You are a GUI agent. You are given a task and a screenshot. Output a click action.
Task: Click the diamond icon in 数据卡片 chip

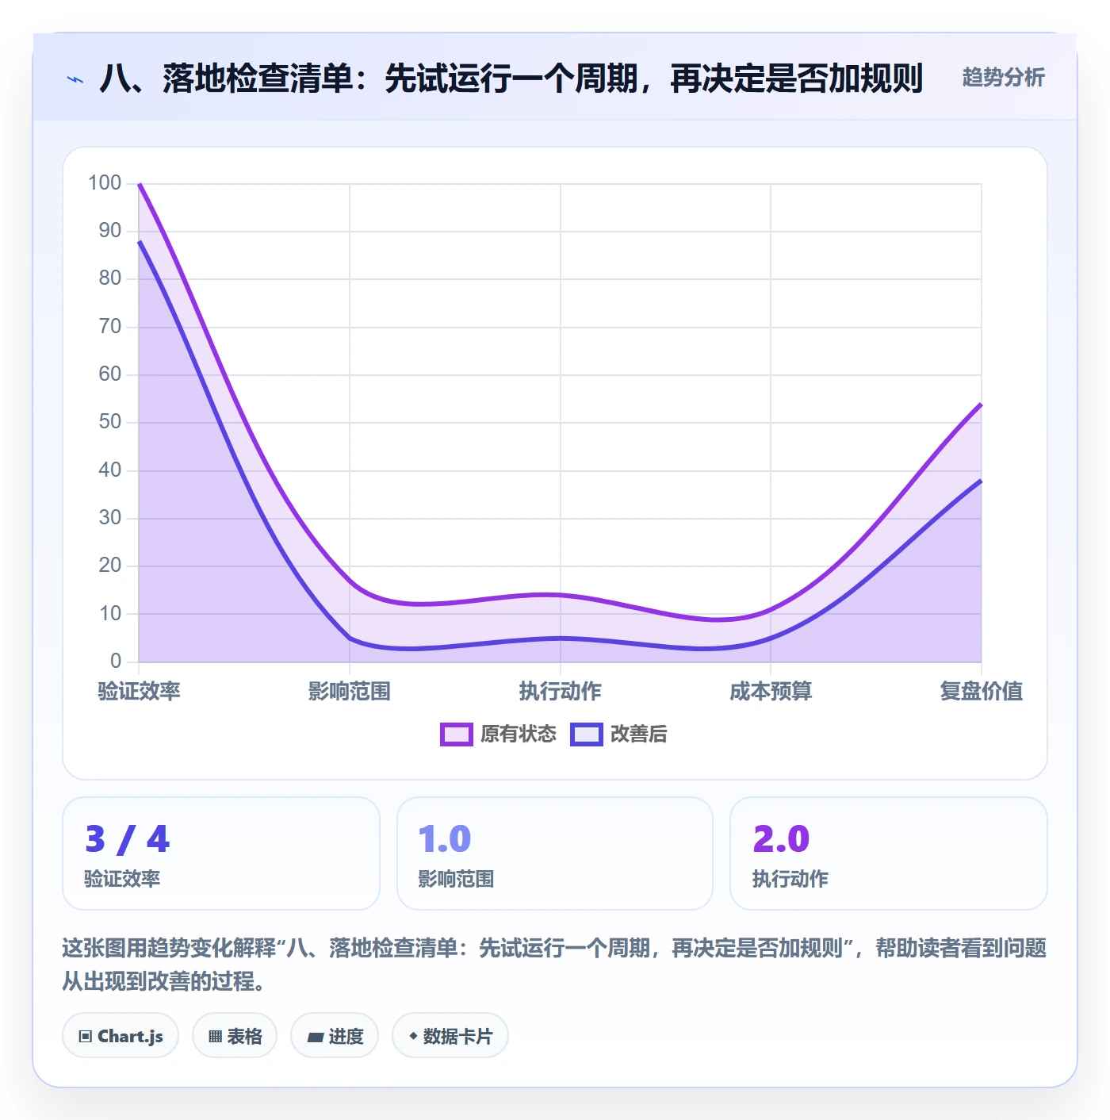[413, 1035]
